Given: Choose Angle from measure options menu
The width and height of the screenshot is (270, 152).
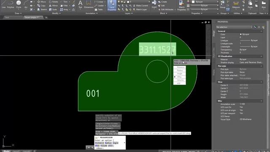Looking at the screenshot, I should tap(179, 73).
